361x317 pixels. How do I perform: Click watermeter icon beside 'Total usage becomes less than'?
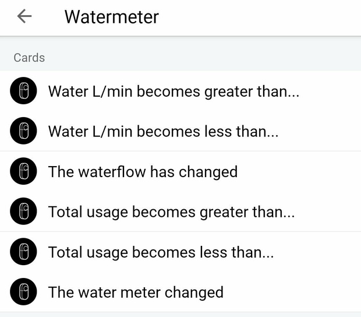click(23, 251)
